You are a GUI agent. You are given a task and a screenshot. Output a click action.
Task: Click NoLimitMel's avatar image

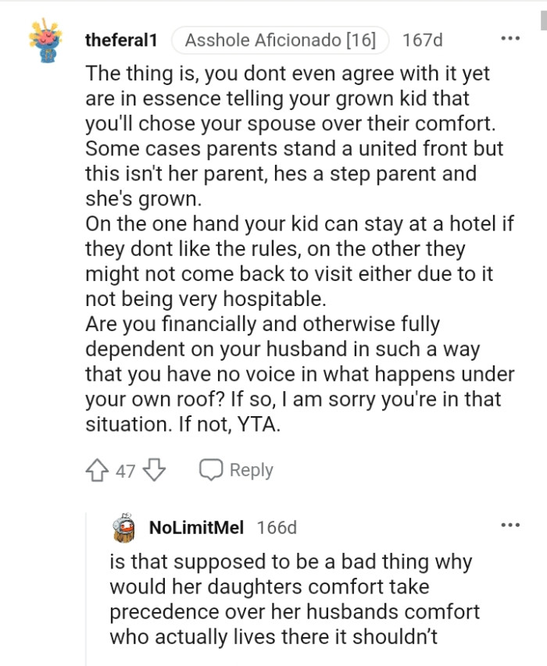tap(123, 527)
